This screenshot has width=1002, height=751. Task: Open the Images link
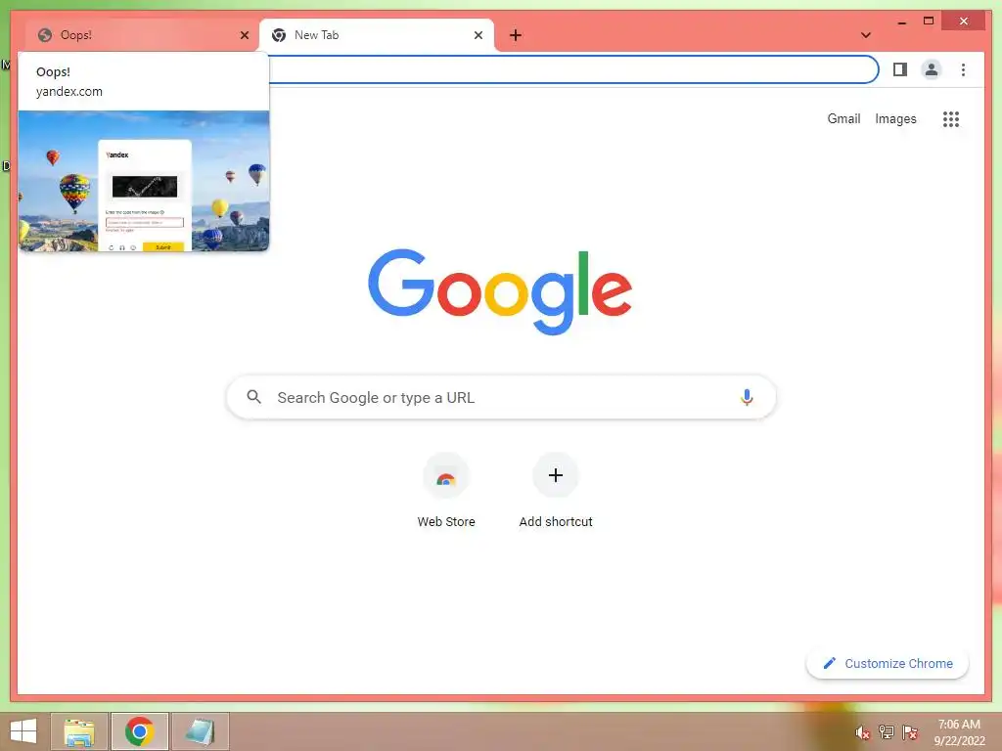[x=895, y=118]
